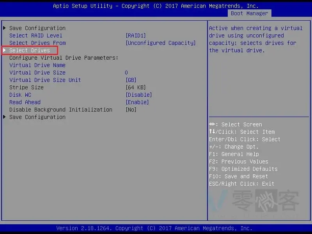Select the top Save Configuration entry text
Viewport: 312px width, 234px height.
pos(37,28)
